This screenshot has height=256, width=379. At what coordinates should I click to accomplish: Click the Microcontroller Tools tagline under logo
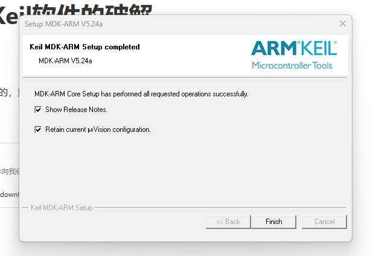[x=292, y=66]
